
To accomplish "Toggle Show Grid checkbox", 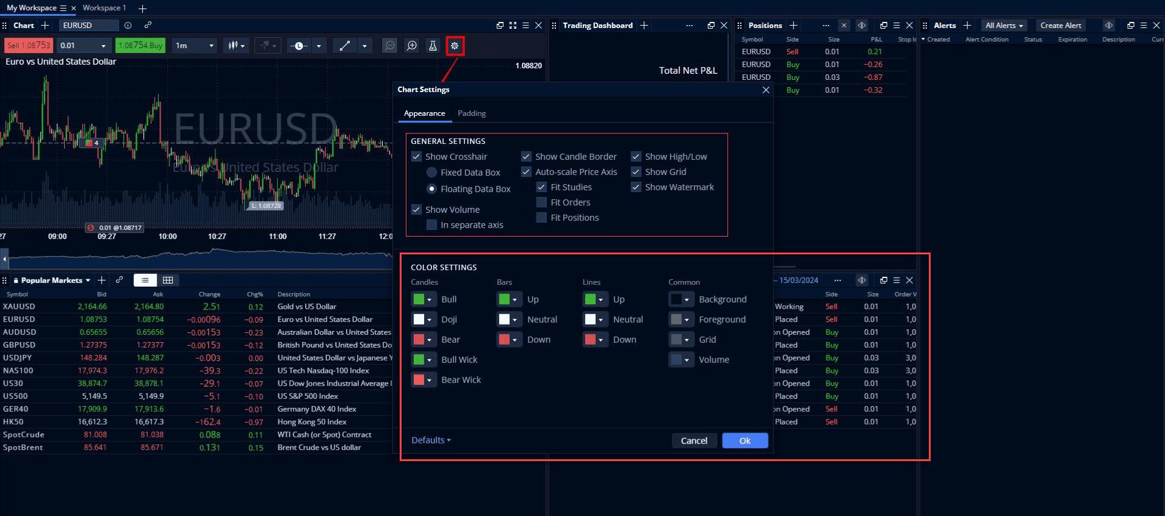I will click(x=636, y=172).
